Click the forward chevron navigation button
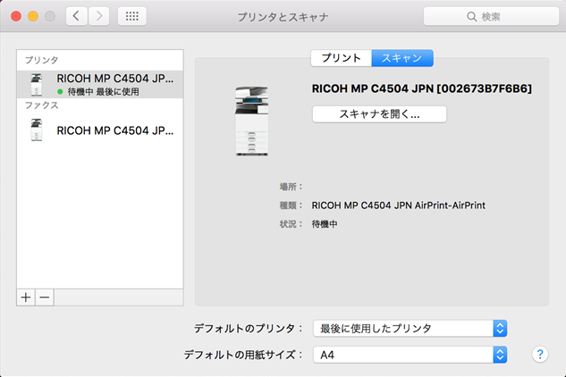566x377 pixels. click(98, 17)
